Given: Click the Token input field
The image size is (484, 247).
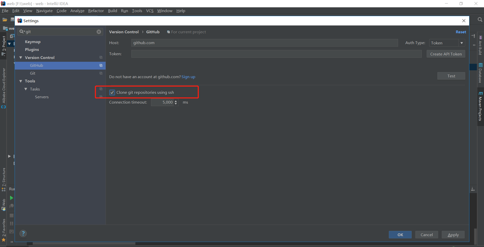Looking at the screenshot, I should [x=276, y=54].
